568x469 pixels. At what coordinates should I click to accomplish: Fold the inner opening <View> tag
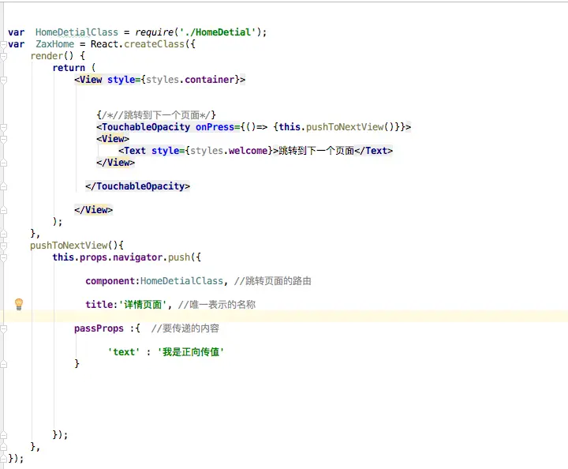(x=3, y=139)
